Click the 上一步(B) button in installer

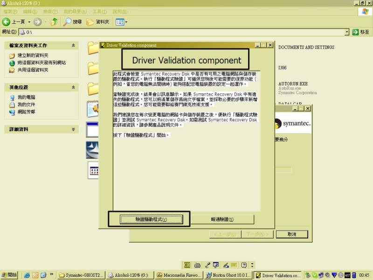point(225,234)
